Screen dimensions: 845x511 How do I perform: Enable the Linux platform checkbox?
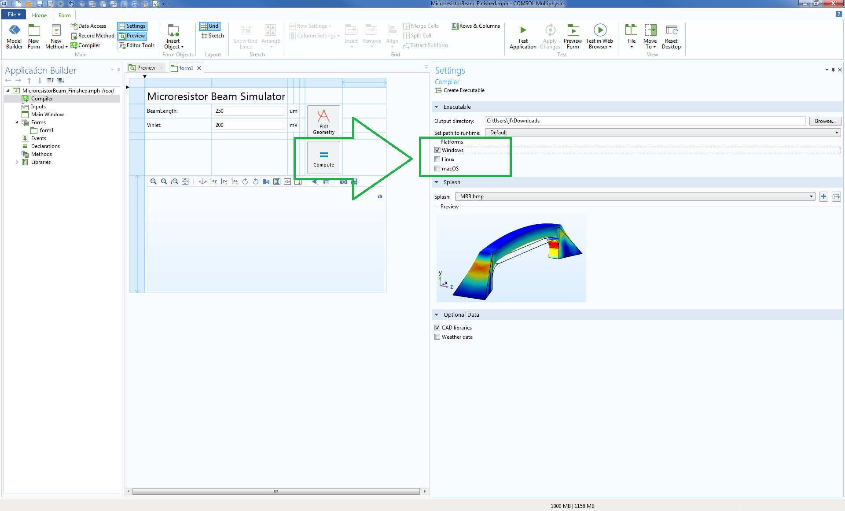tap(437, 159)
